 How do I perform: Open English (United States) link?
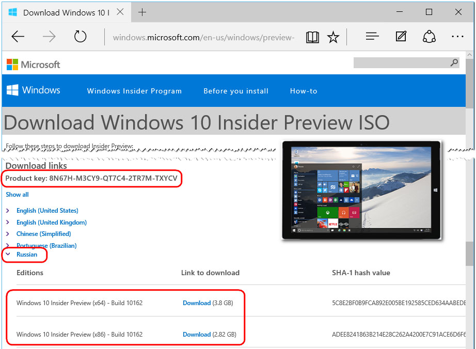pyautogui.click(x=47, y=211)
